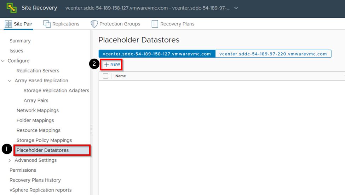Screen dimensions: 345x195
Task: Open the Replications tab
Action: pos(61,24)
